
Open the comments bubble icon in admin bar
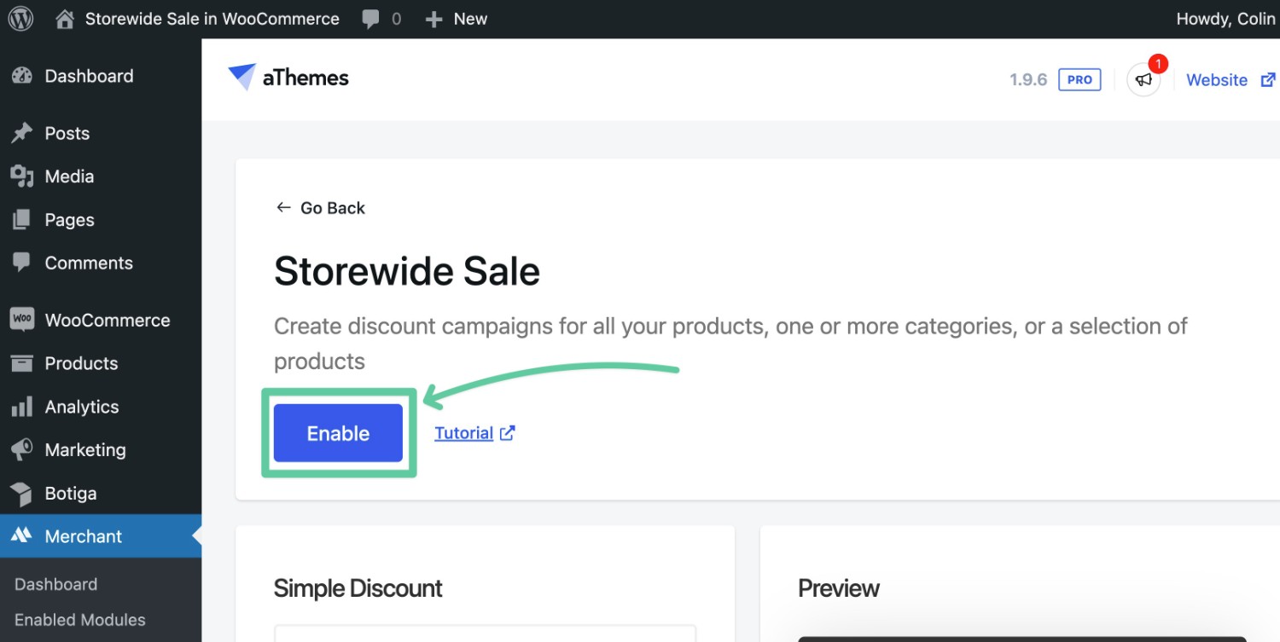pyautogui.click(x=371, y=20)
